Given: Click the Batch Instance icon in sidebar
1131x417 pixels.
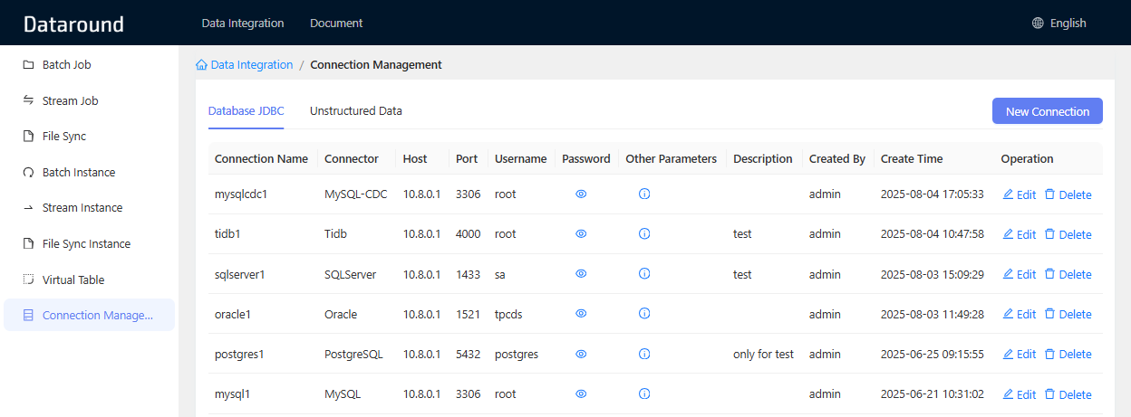Looking at the screenshot, I should (x=28, y=172).
